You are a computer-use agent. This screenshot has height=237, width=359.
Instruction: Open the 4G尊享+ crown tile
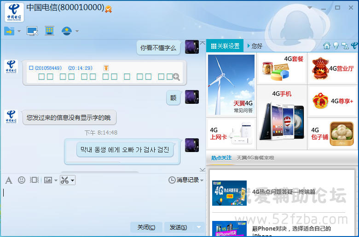[333, 101]
